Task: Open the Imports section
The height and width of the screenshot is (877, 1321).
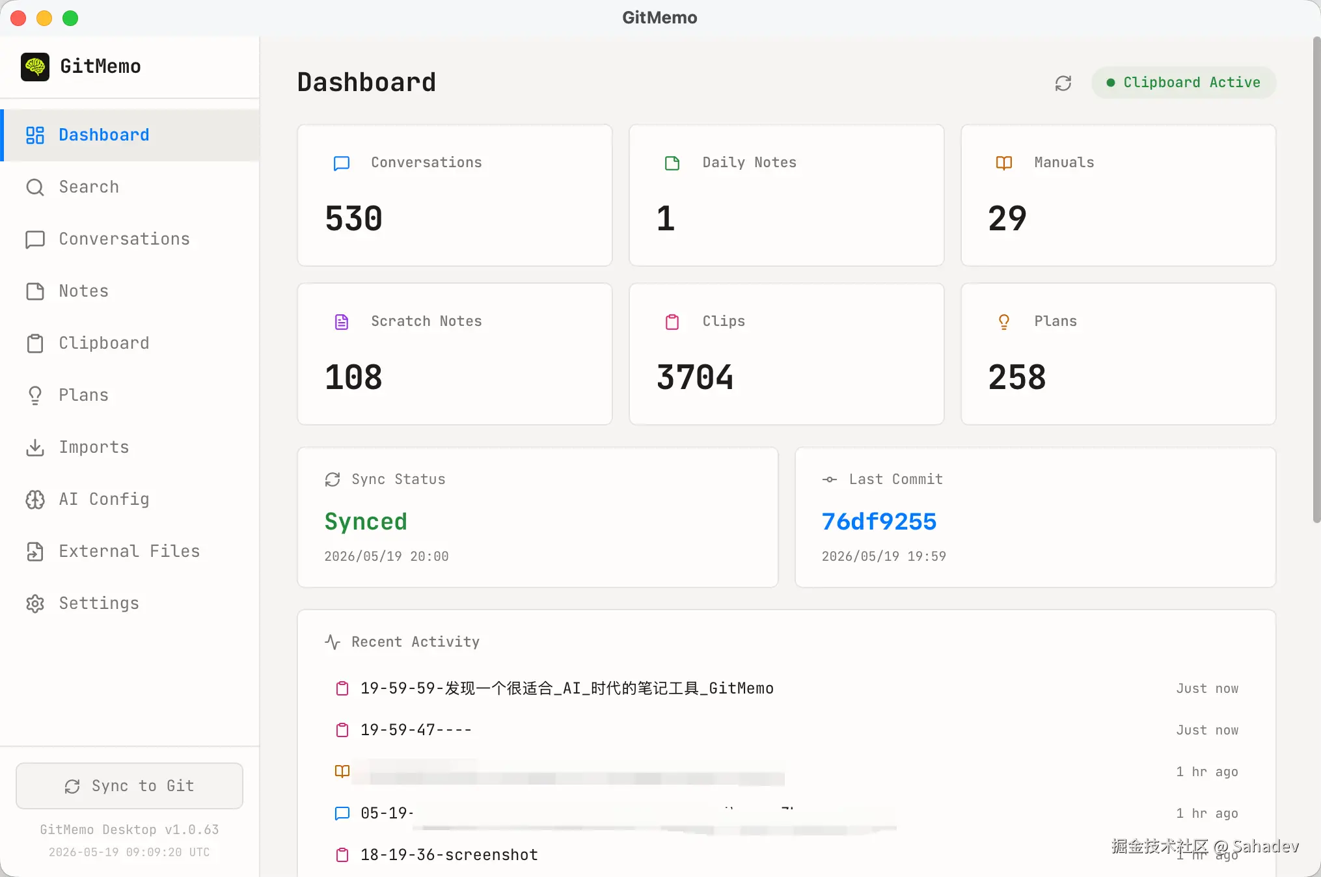Action: click(x=131, y=448)
